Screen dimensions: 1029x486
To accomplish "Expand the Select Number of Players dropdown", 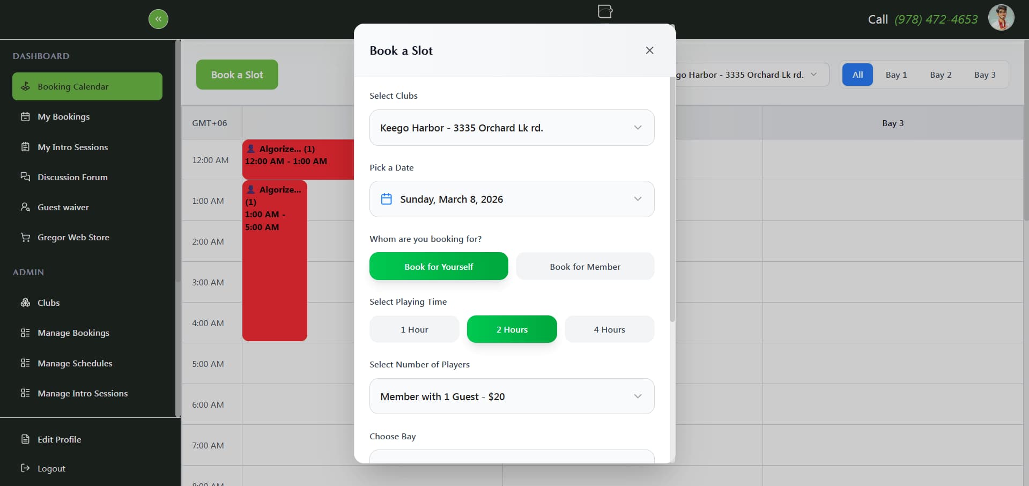I will click(512, 396).
